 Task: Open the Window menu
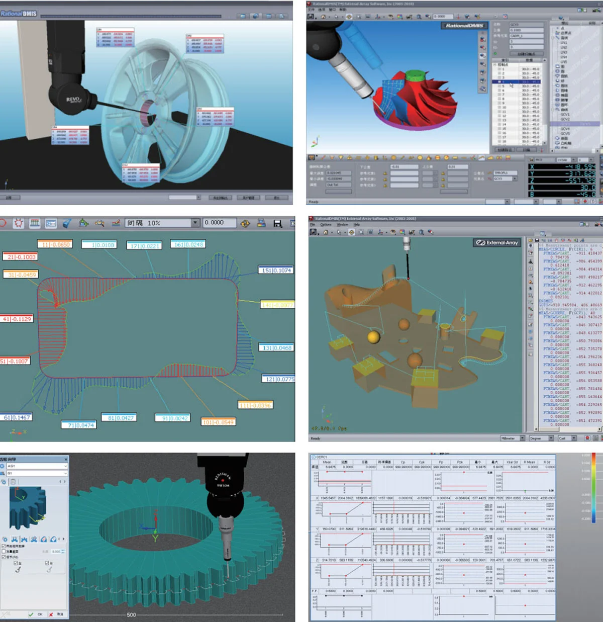(x=342, y=224)
